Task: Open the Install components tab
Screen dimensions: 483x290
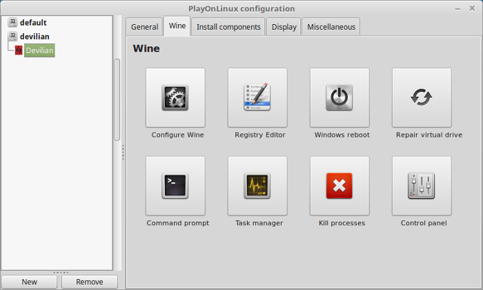Action: 228,27
